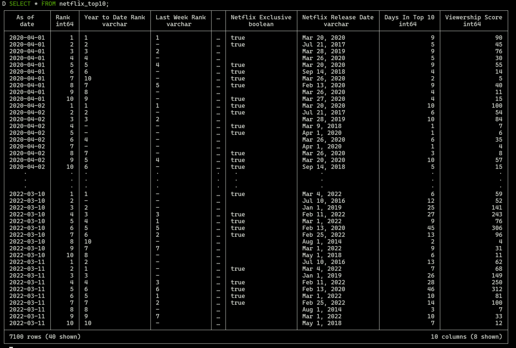The height and width of the screenshot is (348, 516).
Task: Click Year to Date Rank 10 in 2022-03-10 rank 8 row
Action: (88, 242)
